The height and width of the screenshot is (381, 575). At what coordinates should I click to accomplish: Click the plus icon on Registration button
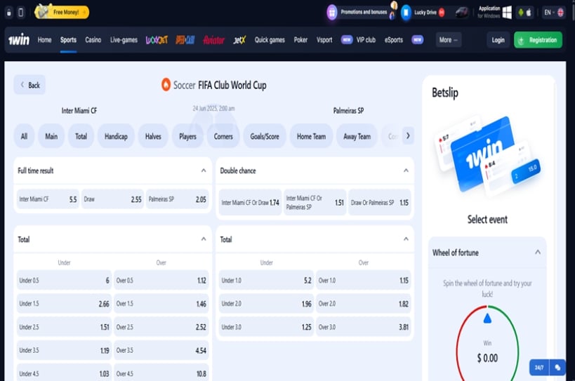pyautogui.click(x=521, y=40)
